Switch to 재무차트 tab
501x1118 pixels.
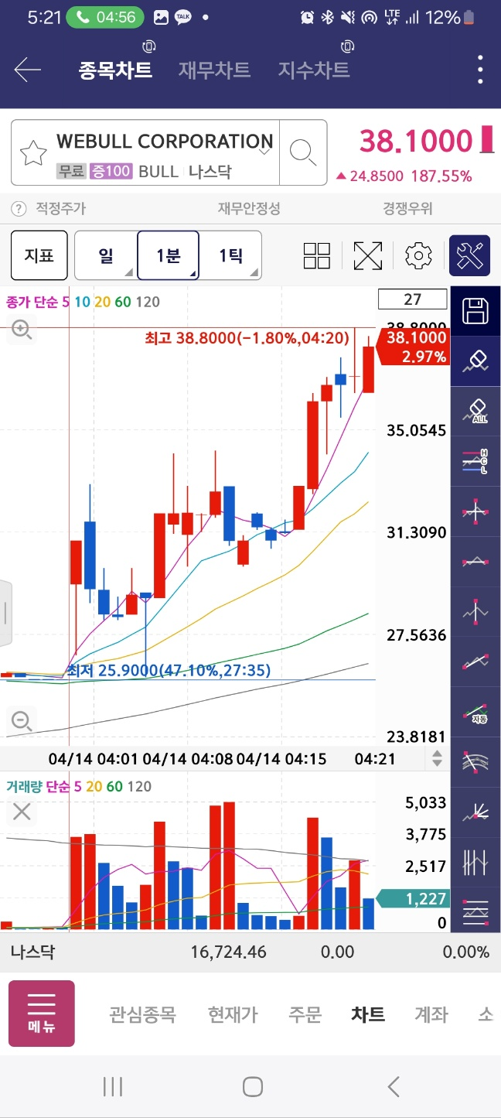click(x=214, y=70)
